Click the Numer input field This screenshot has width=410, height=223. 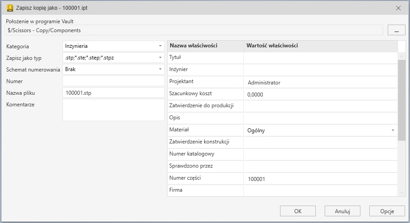pyautogui.click(x=113, y=81)
